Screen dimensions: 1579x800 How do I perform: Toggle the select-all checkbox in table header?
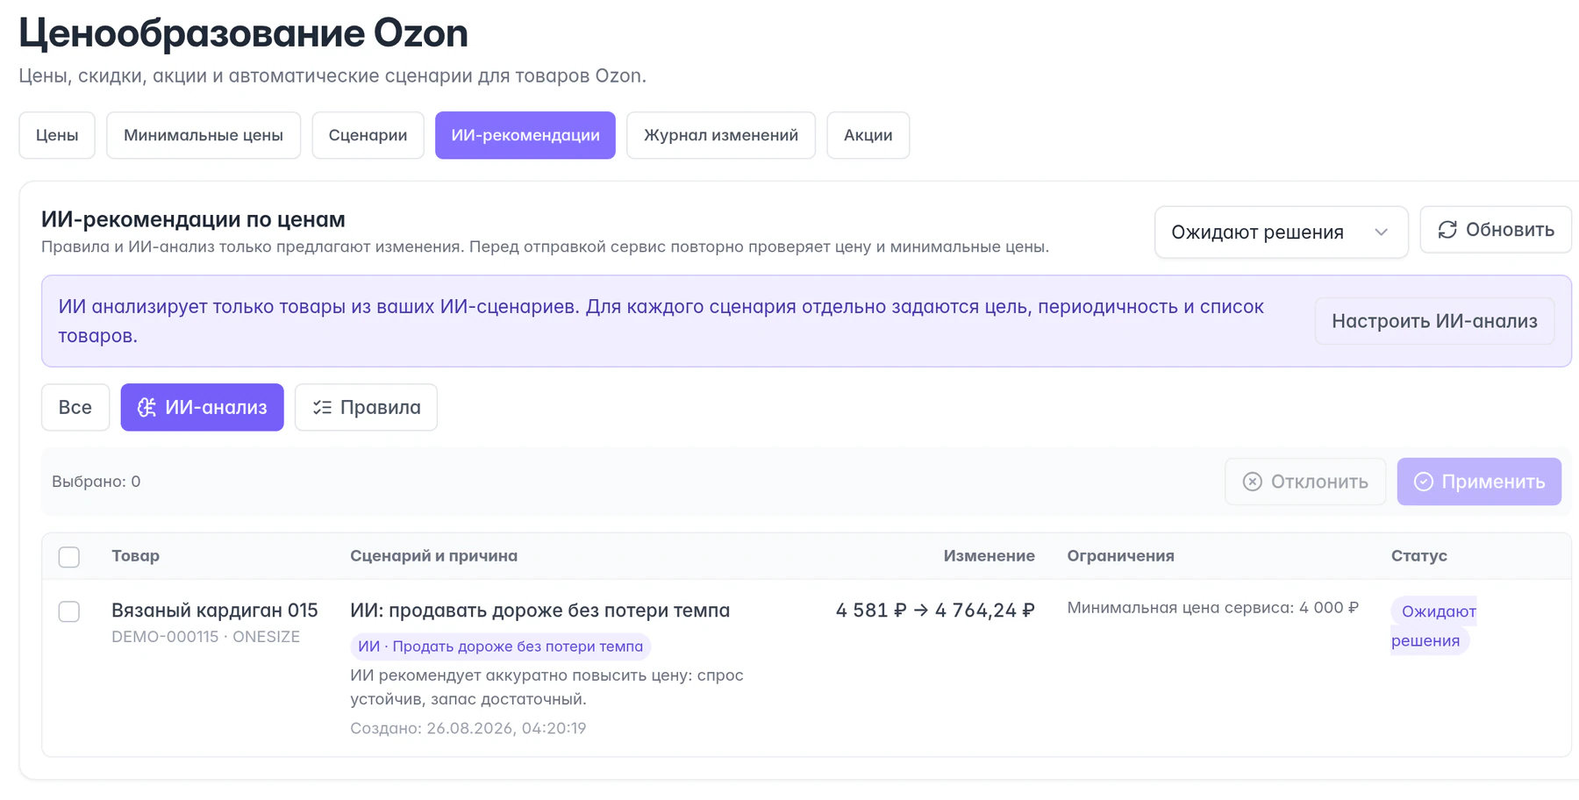[x=69, y=557]
